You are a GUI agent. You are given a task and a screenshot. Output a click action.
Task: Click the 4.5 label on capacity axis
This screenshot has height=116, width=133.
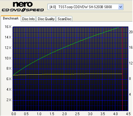coord(128,114)
